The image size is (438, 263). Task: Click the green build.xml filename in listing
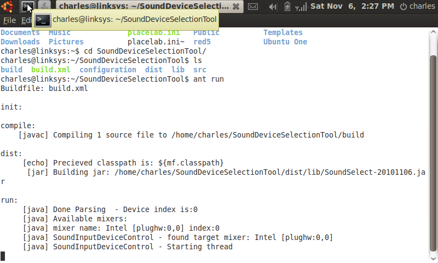click(50, 70)
